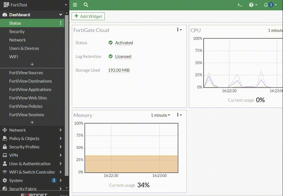This screenshot has height=196, width=283.
Task: Click the FortiTest device logo icon
Action: pyautogui.click(x=6, y=5)
